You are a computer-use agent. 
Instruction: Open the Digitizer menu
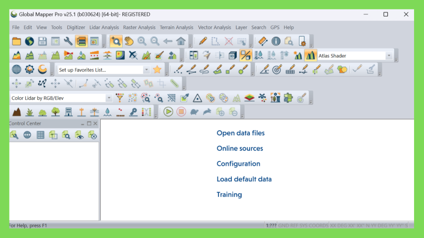(76, 27)
